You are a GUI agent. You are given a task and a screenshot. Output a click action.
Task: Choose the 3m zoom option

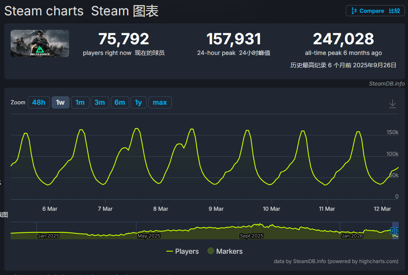pos(100,103)
